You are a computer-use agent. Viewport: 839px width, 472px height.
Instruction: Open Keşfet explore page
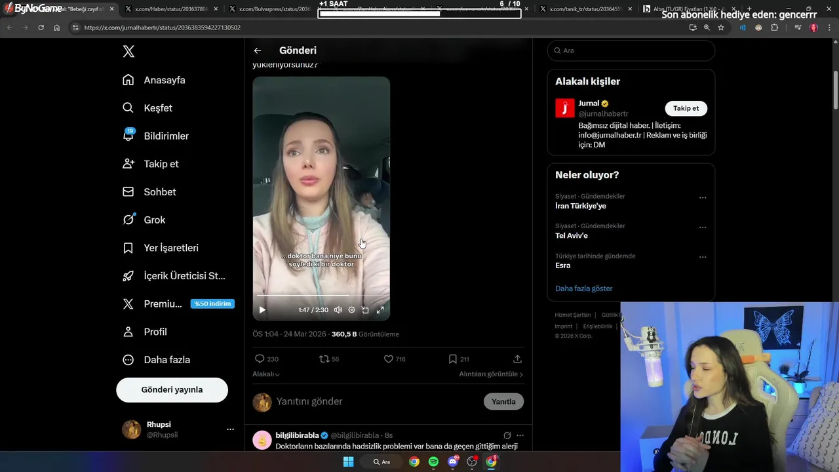pyautogui.click(x=147, y=108)
